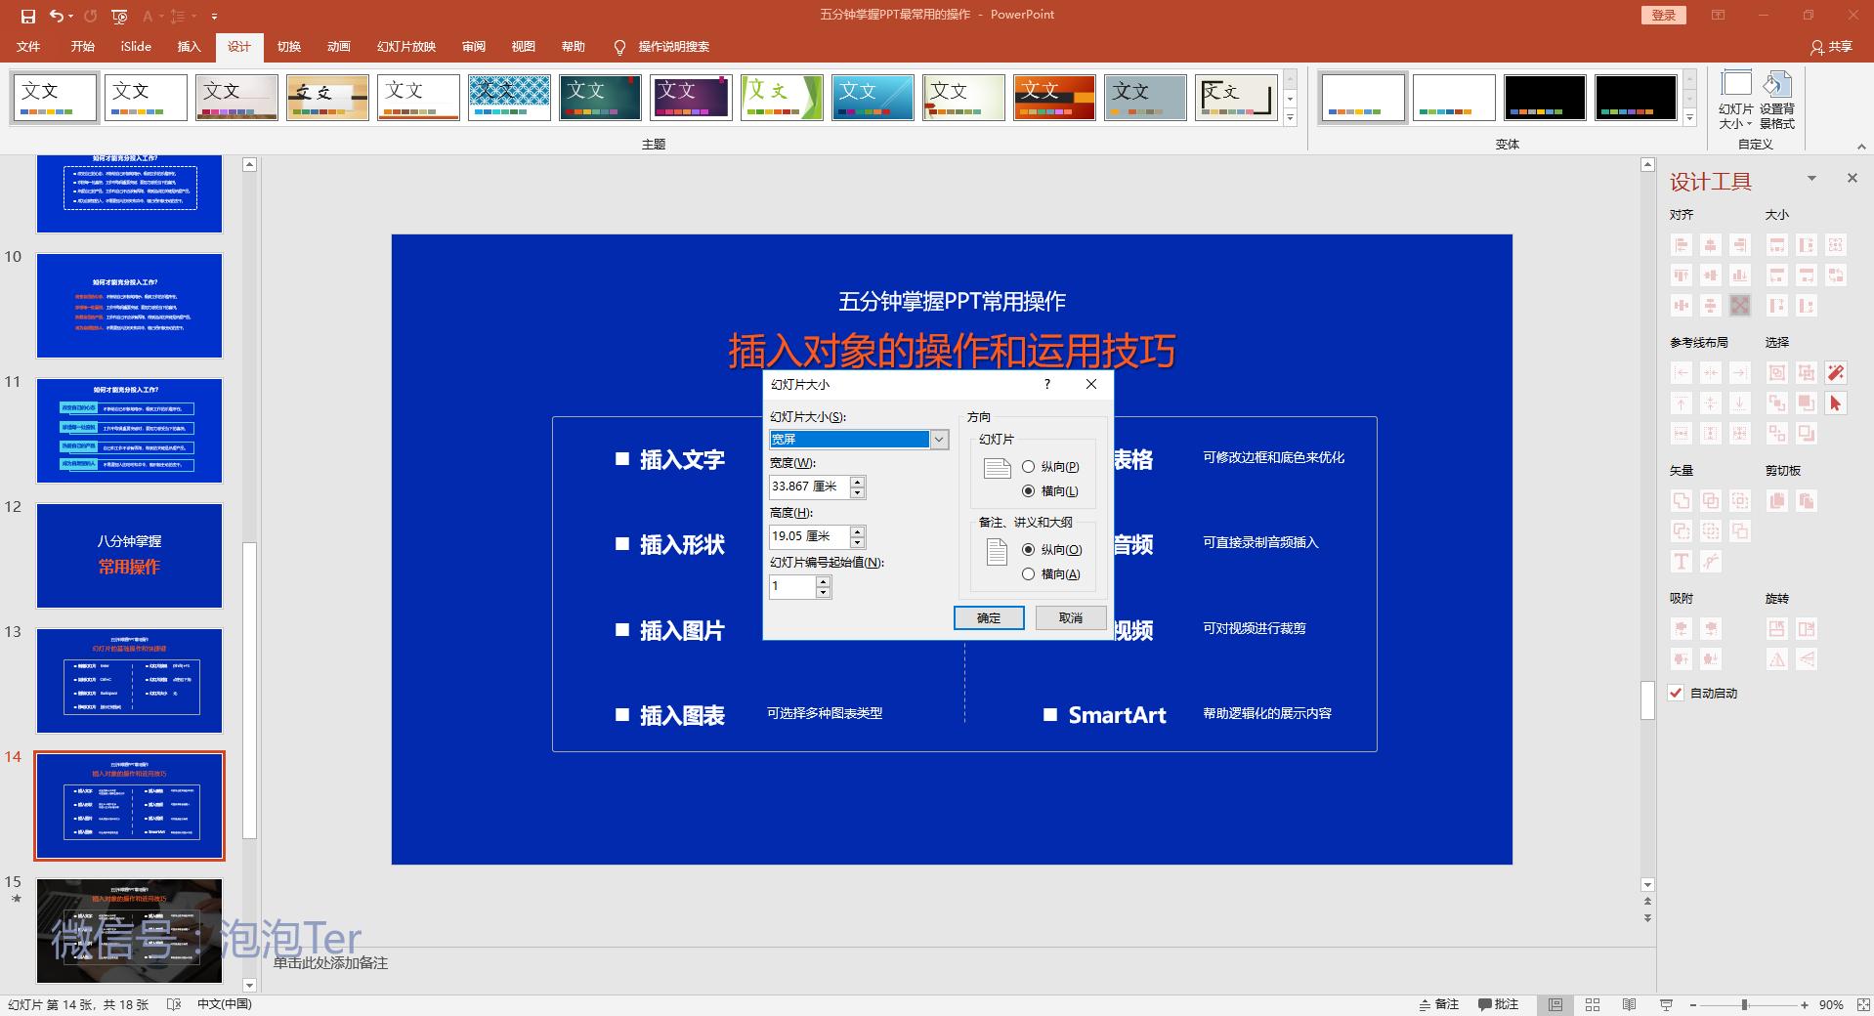Open the 动画 ribbon tab

tap(338, 47)
